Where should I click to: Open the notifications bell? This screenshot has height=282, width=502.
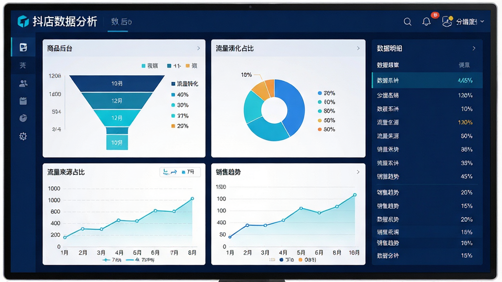(x=427, y=22)
